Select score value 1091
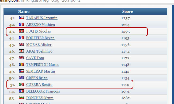Viewport: 174px width, 104px height. (125, 91)
